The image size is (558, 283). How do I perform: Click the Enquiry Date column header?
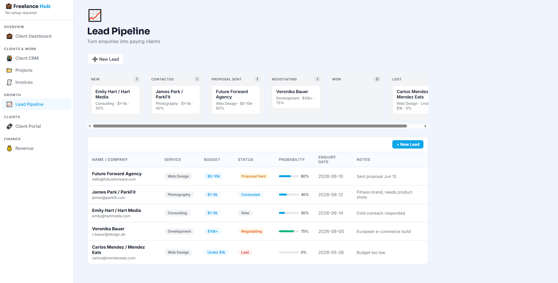click(327, 160)
